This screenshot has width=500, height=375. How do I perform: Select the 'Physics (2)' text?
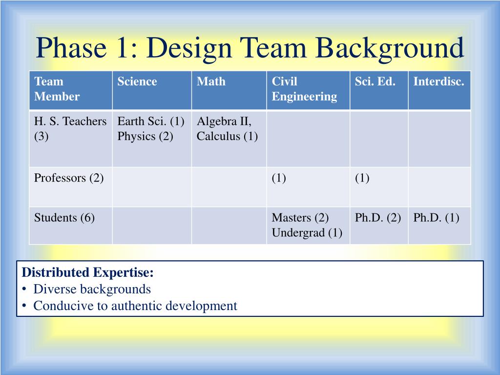point(145,136)
